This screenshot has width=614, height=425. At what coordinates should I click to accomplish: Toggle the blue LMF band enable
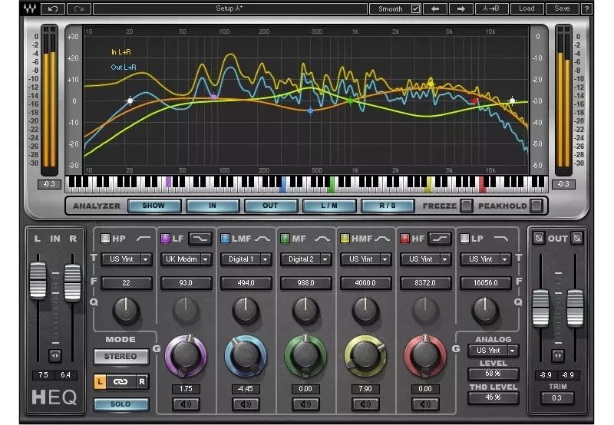click(225, 239)
